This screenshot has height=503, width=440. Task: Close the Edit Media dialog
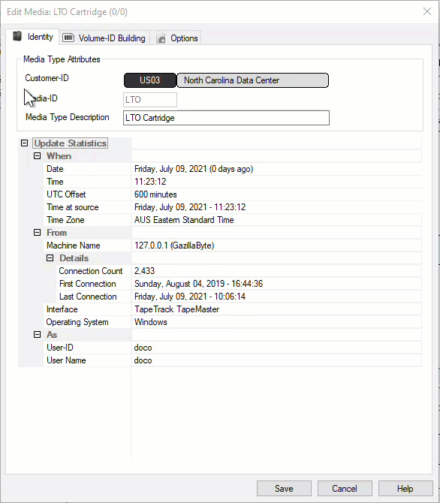coord(426,11)
